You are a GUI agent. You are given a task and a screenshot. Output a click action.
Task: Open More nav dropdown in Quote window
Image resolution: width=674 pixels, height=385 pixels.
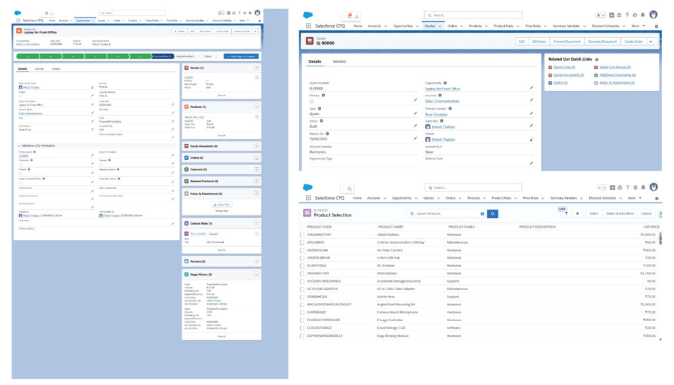coord(638,26)
